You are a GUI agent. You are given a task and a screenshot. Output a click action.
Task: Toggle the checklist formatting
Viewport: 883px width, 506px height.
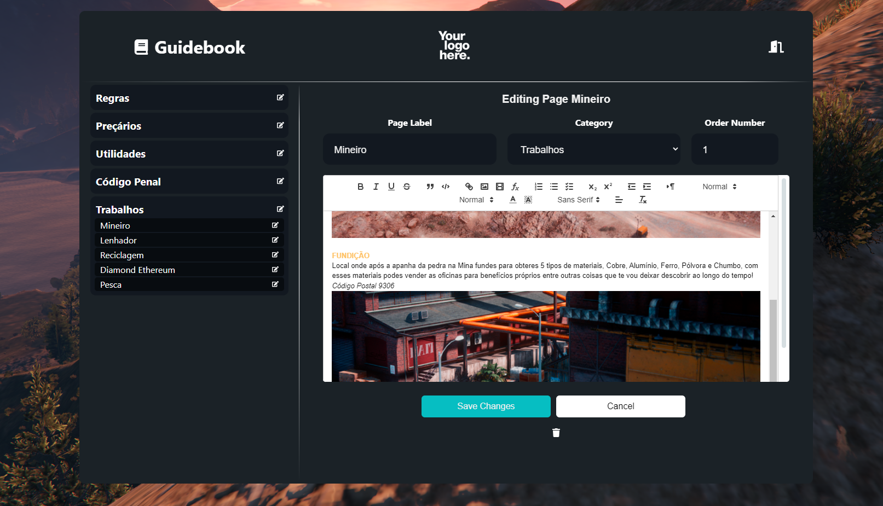569,187
